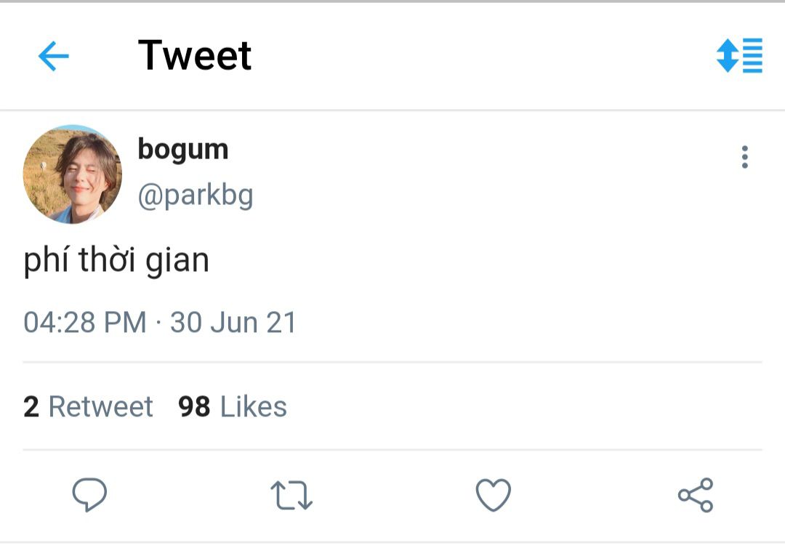
Task: View who liked via the 'Likes' label
Action: tap(254, 406)
